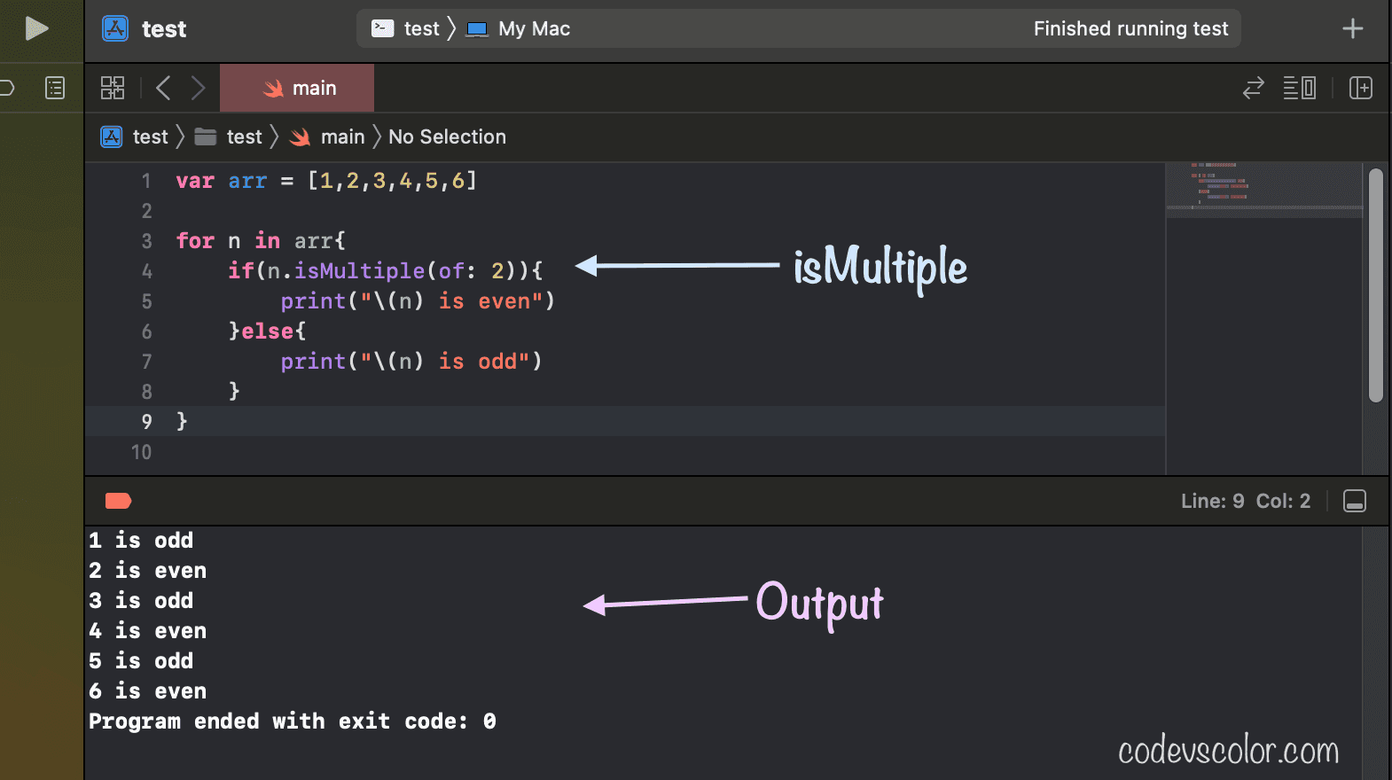Select the main file tab
Image resolution: width=1392 pixels, height=780 pixels.
(x=297, y=88)
